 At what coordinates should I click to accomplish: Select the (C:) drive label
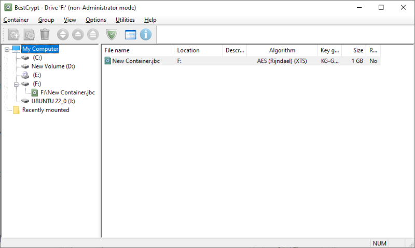pyautogui.click(x=37, y=58)
